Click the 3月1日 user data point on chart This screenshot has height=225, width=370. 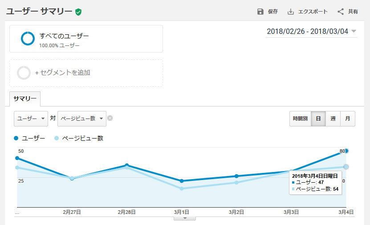tap(182, 181)
